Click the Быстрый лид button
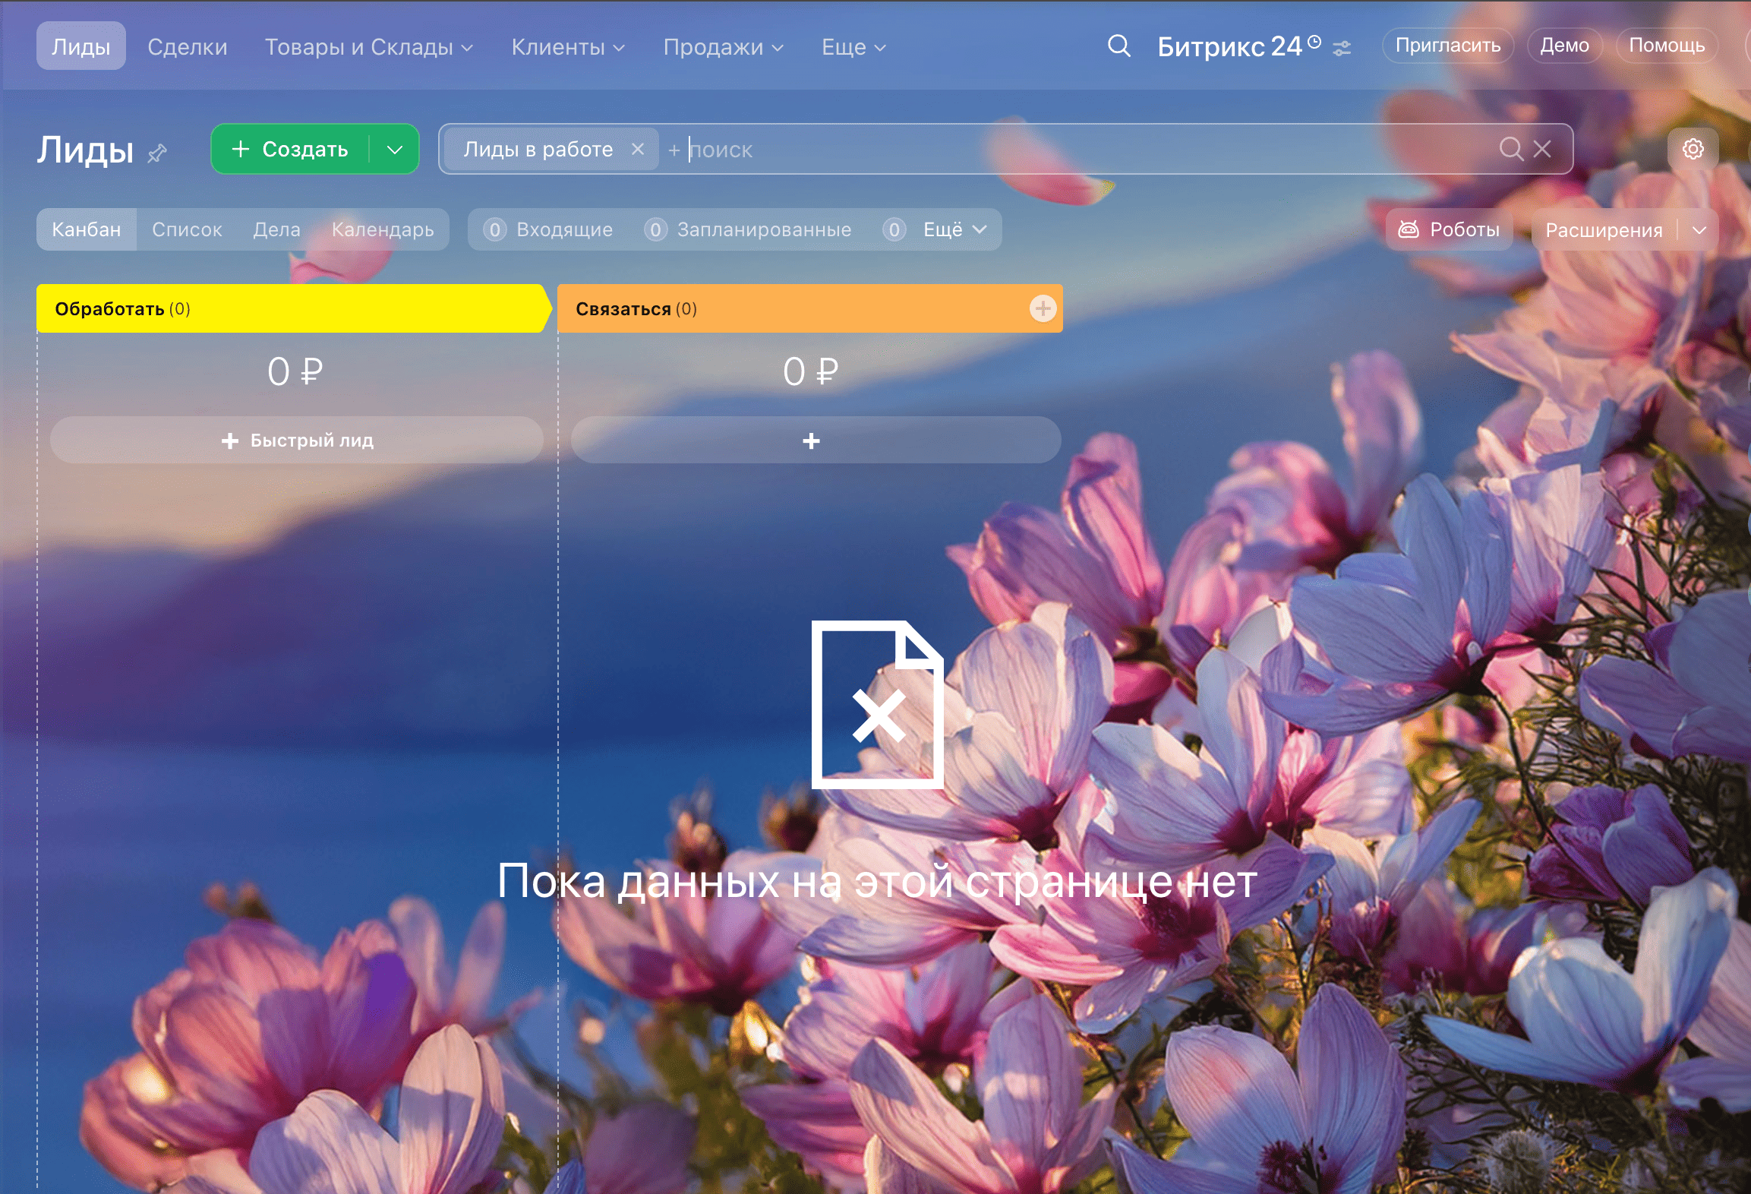 tap(297, 441)
